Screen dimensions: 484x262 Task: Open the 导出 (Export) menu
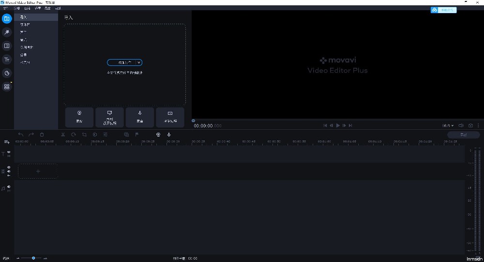click(x=47, y=8)
